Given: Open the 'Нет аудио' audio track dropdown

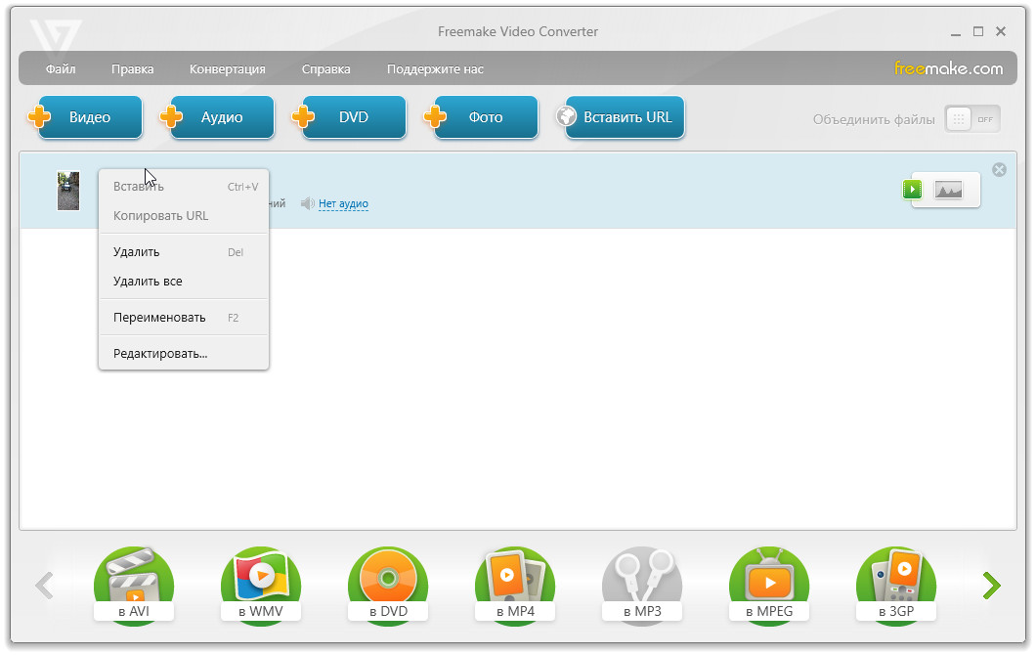Looking at the screenshot, I should [343, 204].
